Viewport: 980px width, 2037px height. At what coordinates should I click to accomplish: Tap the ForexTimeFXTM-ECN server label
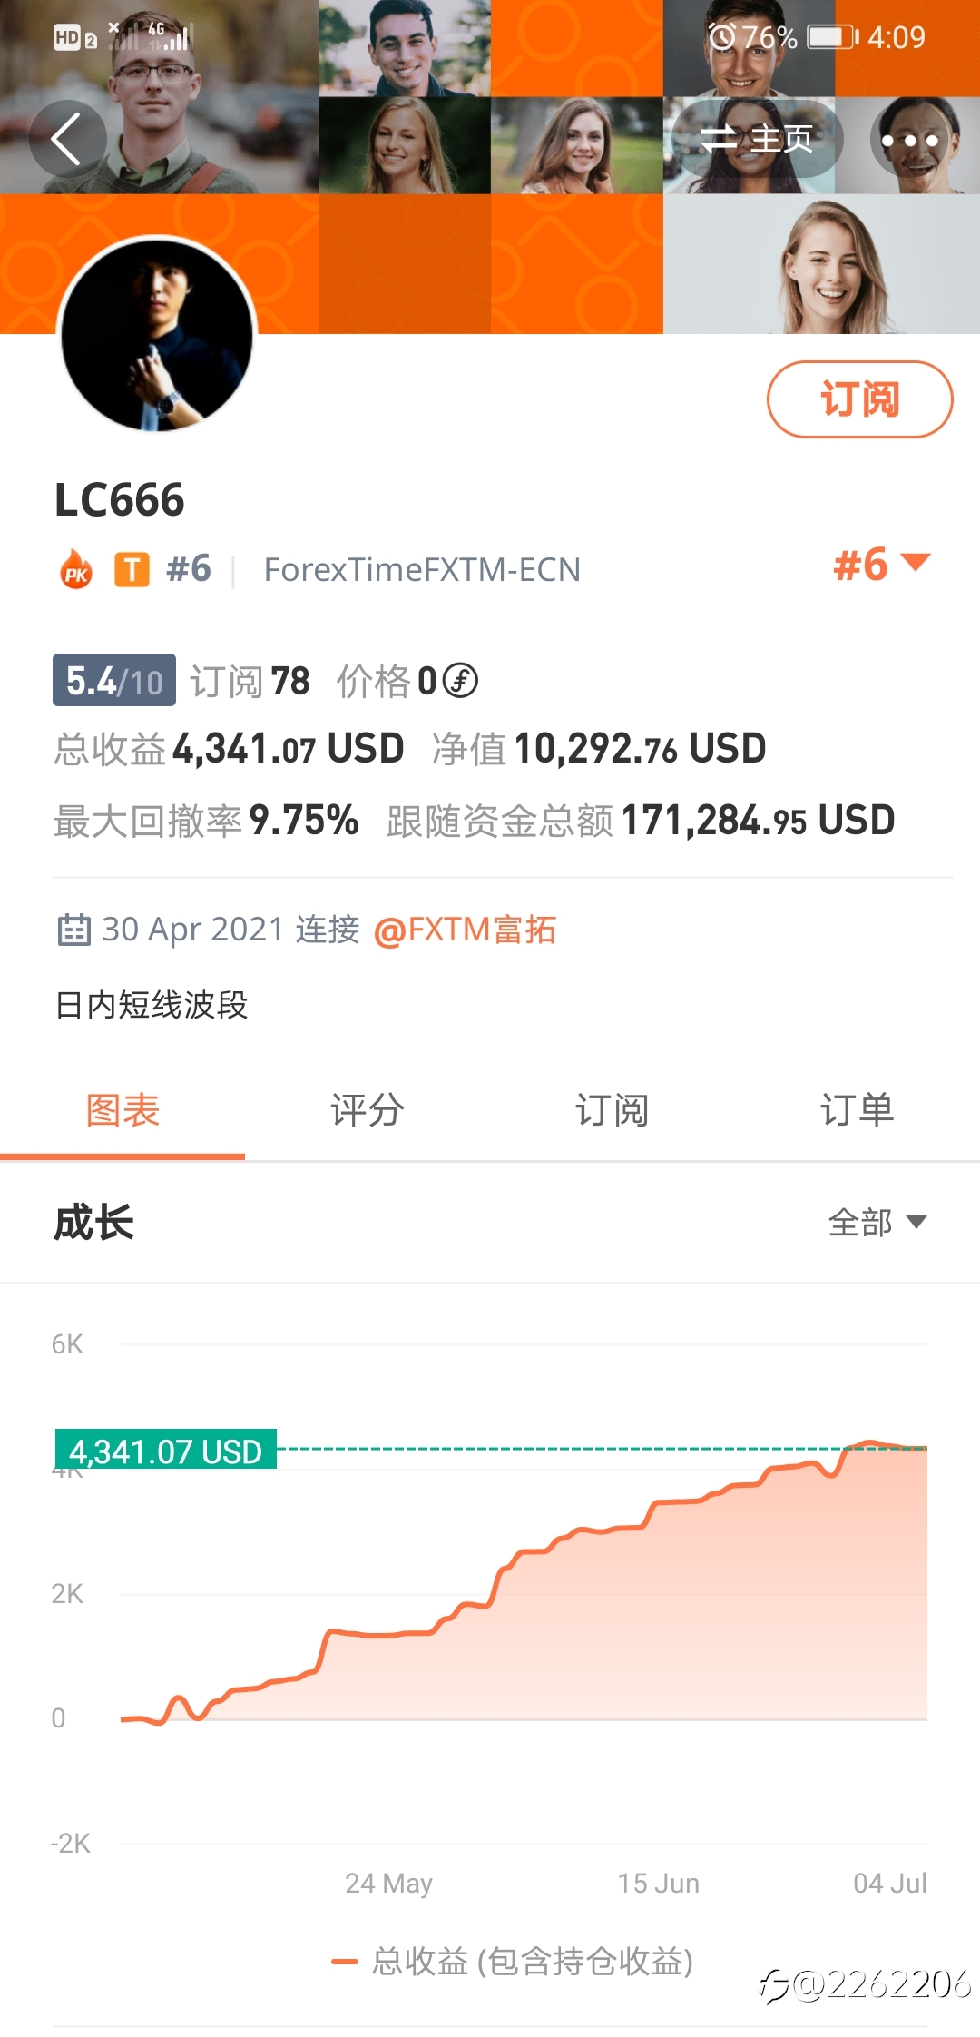point(422,570)
